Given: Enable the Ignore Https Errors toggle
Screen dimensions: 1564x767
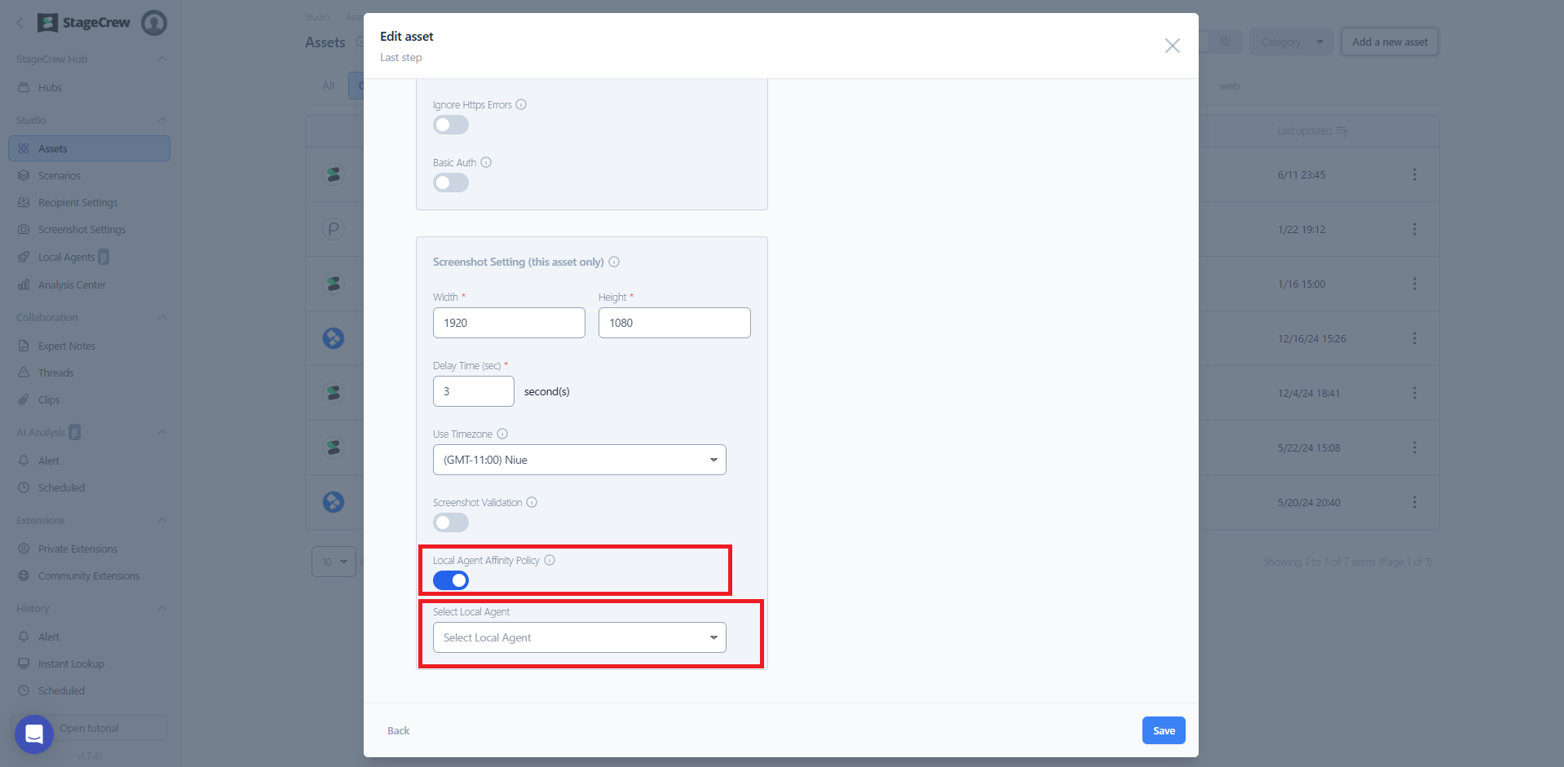Looking at the screenshot, I should click(x=450, y=125).
